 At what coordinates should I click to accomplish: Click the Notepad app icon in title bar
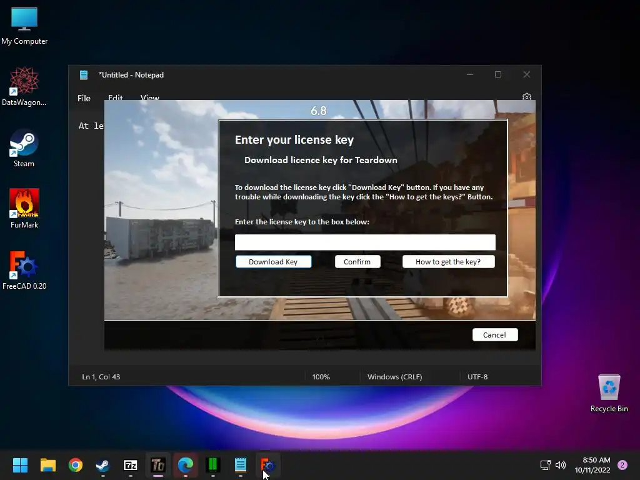pyautogui.click(x=84, y=75)
